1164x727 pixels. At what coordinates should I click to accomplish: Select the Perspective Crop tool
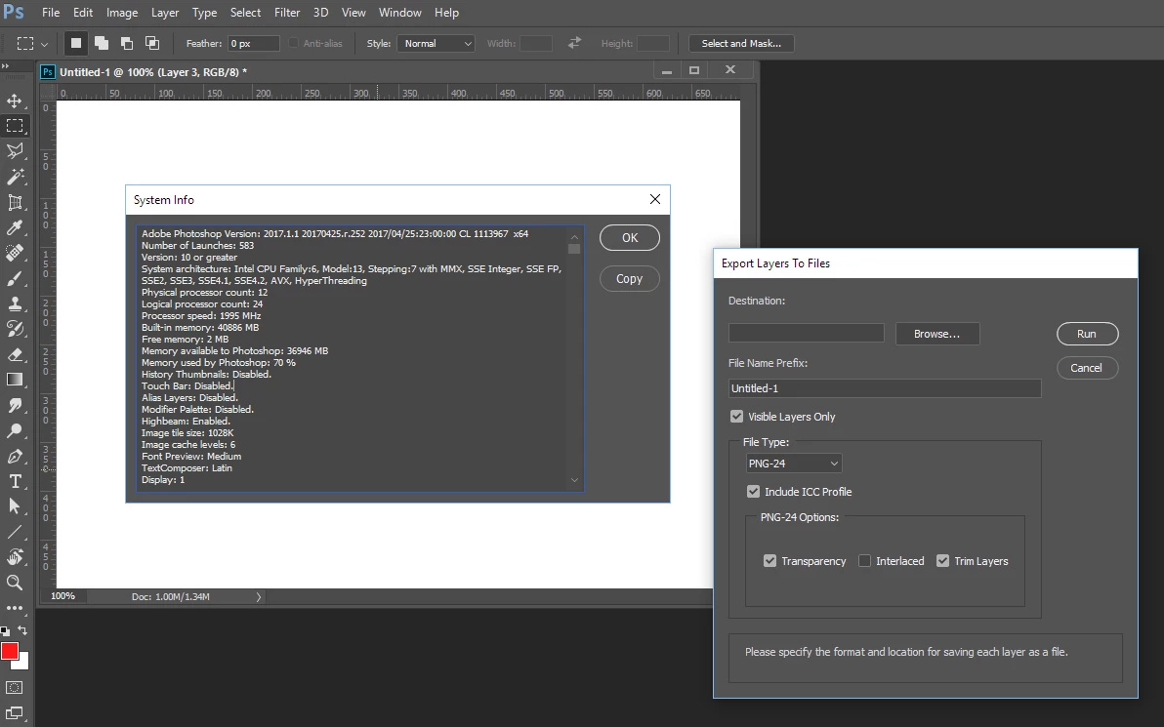coord(14,202)
